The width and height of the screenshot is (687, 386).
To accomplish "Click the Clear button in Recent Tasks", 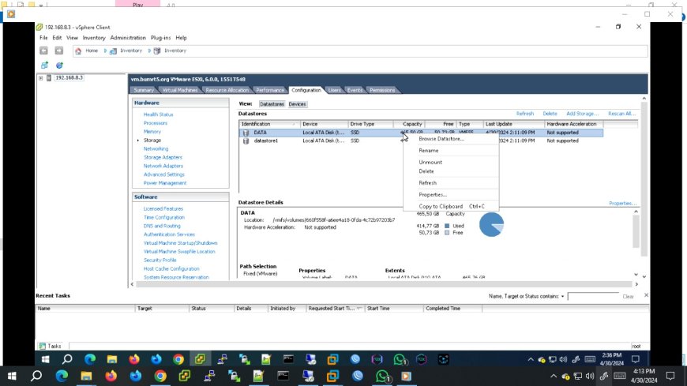I will pos(628,297).
